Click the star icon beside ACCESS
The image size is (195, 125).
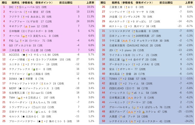pyautogui.click(x=24, y=55)
